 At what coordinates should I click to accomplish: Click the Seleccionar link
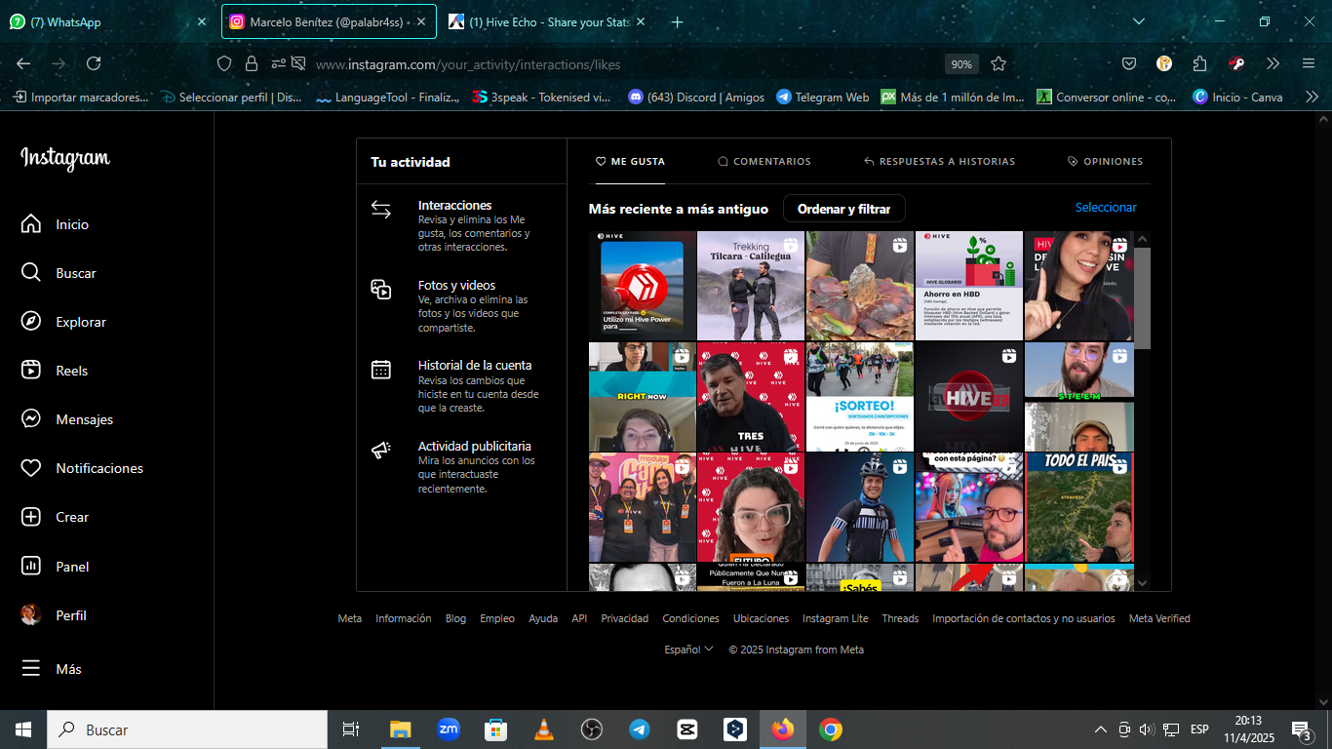[1106, 208]
